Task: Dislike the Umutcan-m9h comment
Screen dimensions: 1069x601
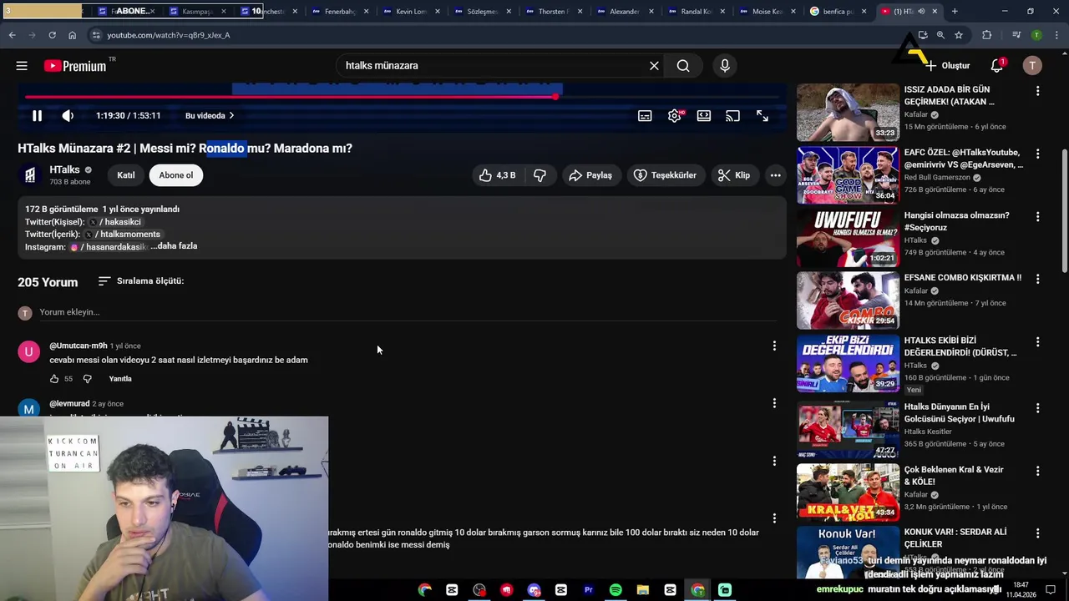Action: pos(87,379)
